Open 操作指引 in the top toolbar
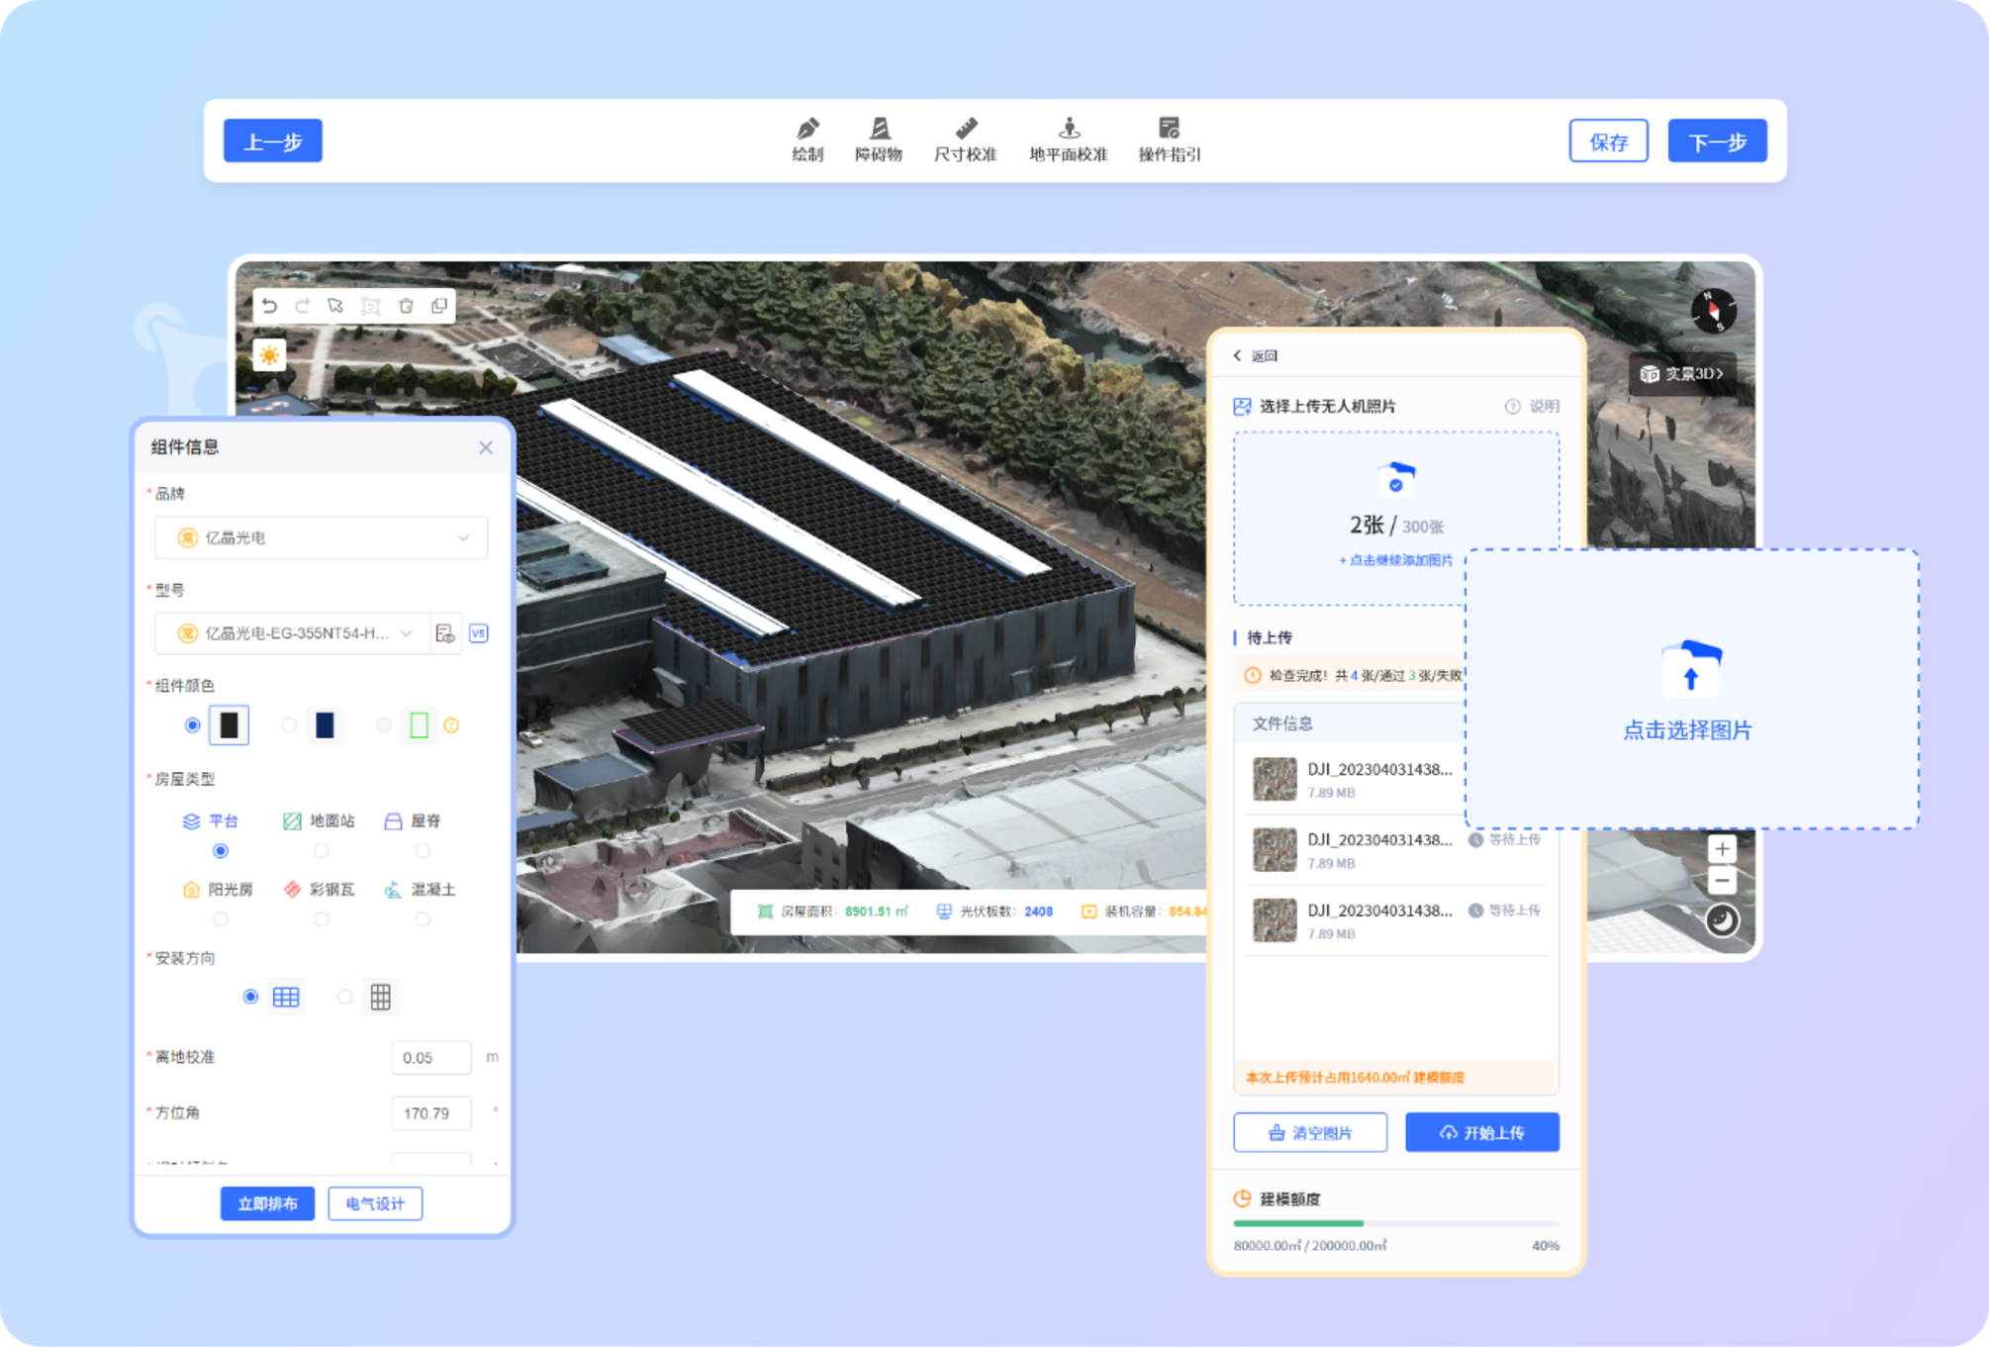The image size is (1989, 1347). tap(1169, 140)
